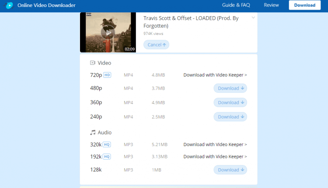This screenshot has height=188, width=328.
Task: Select the 2.5MB file size text
Action: [158, 117]
